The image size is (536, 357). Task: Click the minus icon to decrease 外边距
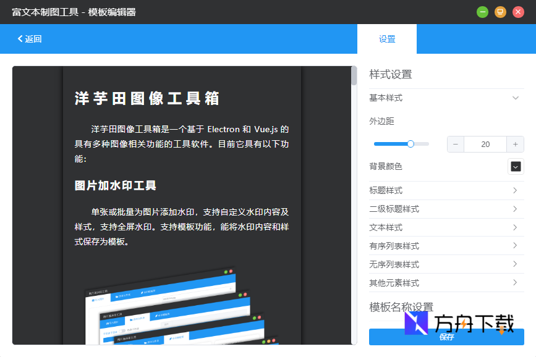click(x=455, y=144)
